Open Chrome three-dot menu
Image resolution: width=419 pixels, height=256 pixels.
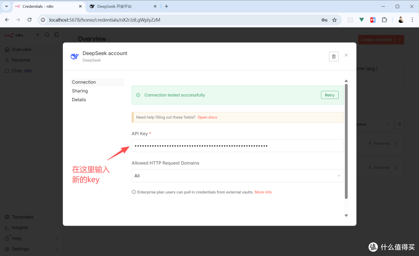[x=412, y=20]
